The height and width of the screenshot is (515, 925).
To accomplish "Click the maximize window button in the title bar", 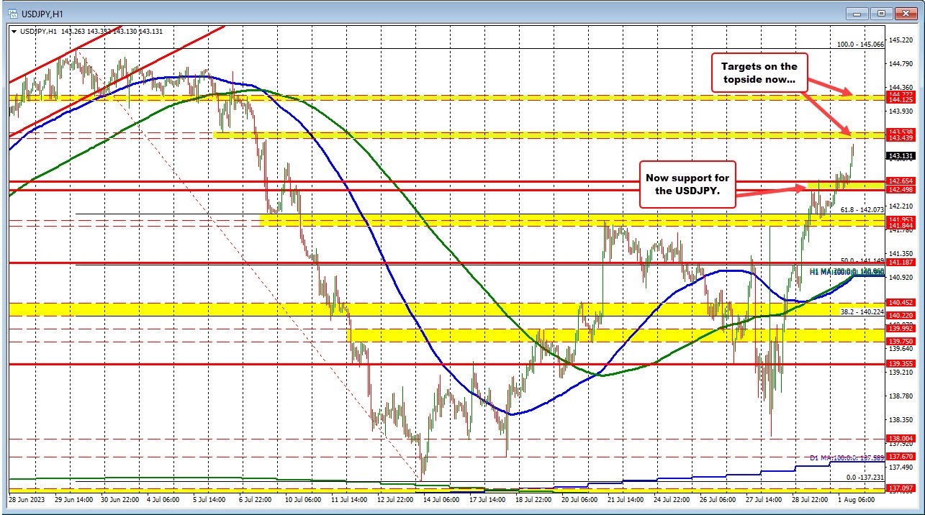I will [x=880, y=13].
